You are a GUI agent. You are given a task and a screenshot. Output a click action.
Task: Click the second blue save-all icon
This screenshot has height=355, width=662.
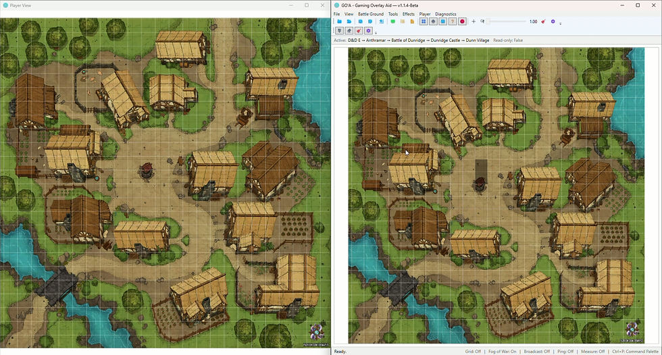(x=370, y=22)
